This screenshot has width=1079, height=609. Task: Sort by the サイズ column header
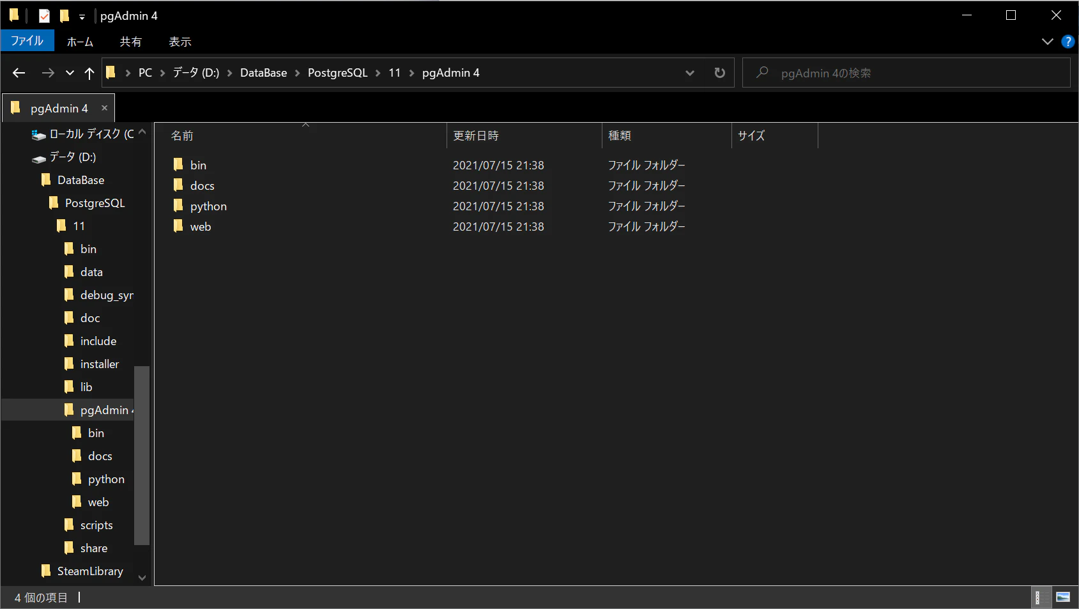774,135
